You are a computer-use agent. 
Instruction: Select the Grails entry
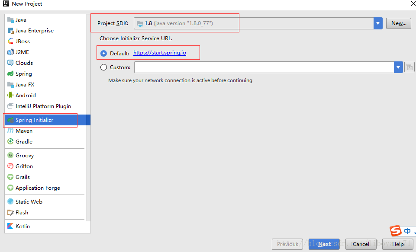(x=45, y=177)
